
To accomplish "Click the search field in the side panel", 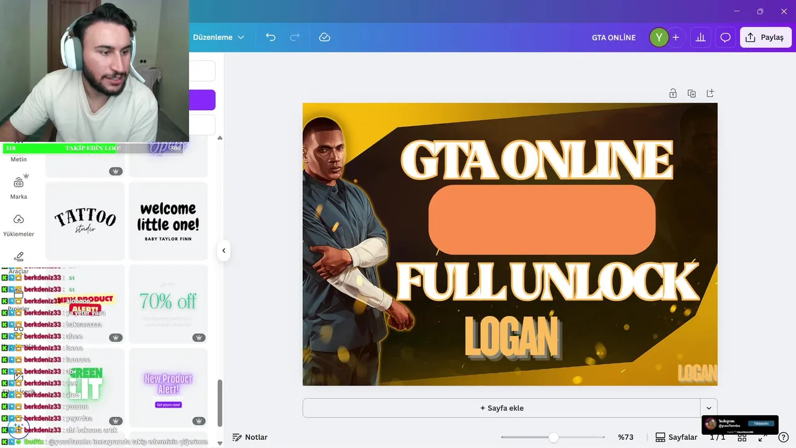I will point(202,71).
